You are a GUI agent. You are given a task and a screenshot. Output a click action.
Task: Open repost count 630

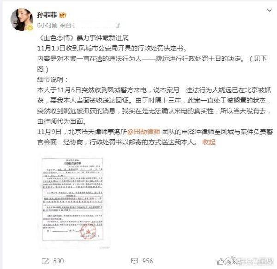(x=58, y=261)
